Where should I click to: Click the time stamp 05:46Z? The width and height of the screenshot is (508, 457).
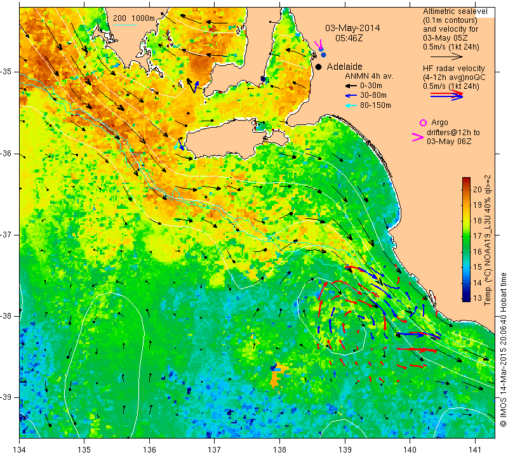click(x=349, y=38)
